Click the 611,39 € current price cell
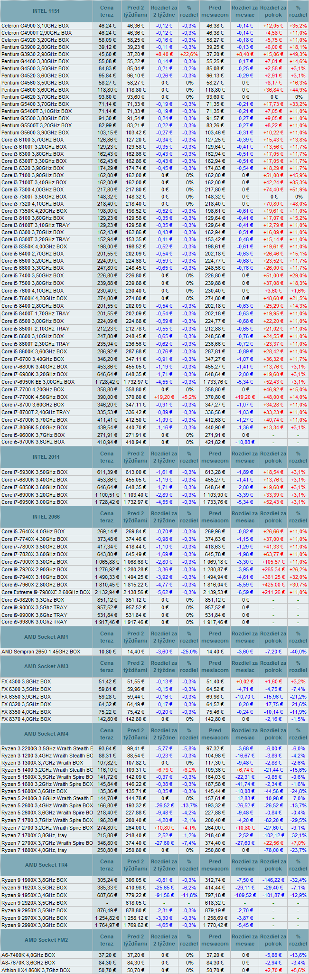Image resolution: width=309 pixels, height=974 pixels. tap(107, 472)
